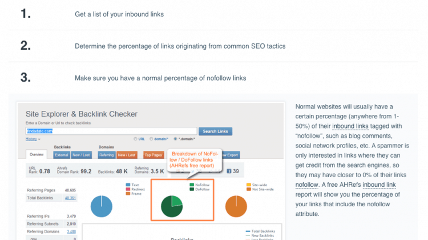Select the domain/* radio button
The width and height of the screenshot is (428, 240).
[151, 139]
